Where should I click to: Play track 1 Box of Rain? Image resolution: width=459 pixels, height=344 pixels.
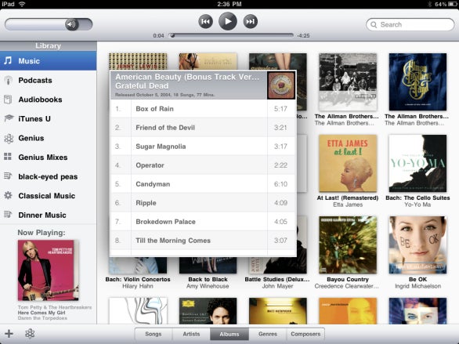coord(203,109)
